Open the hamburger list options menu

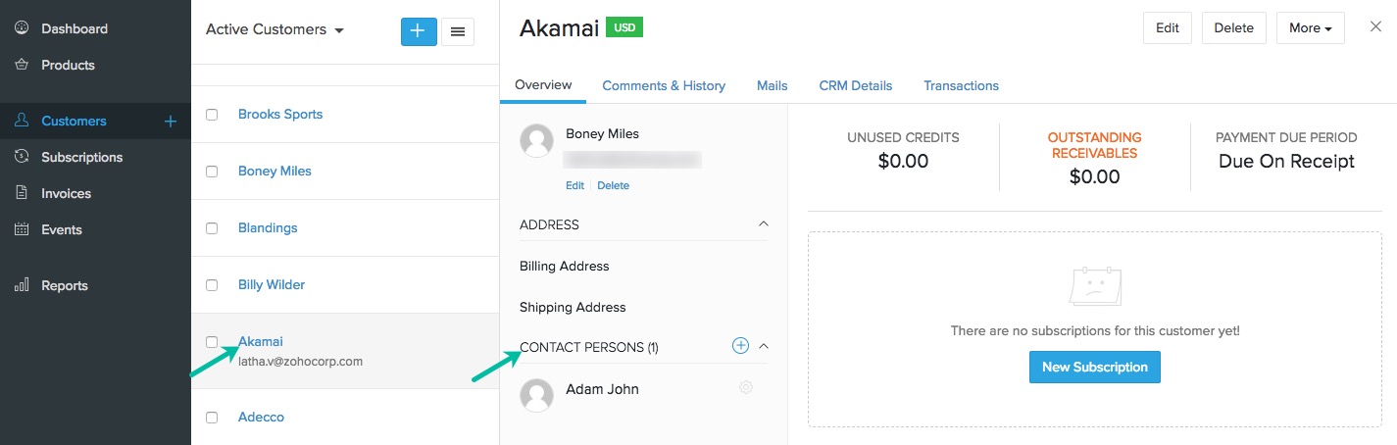click(457, 31)
